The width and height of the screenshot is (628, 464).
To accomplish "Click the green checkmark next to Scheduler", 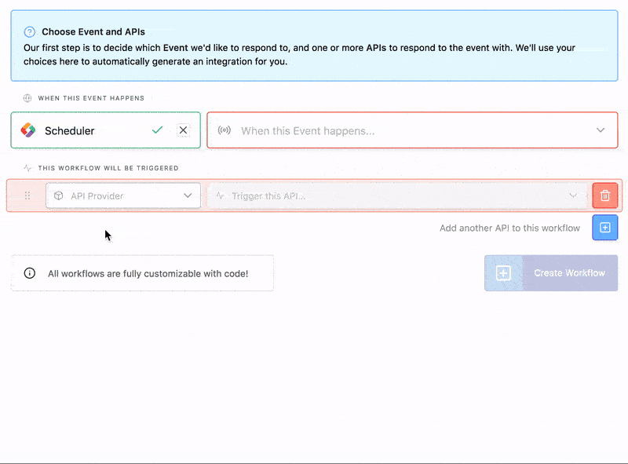I will (x=157, y=130).
